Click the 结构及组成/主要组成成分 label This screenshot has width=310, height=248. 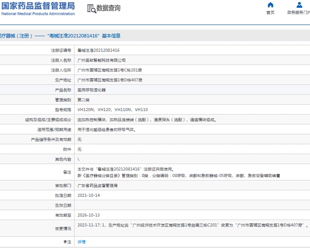(x=48, y=120)
